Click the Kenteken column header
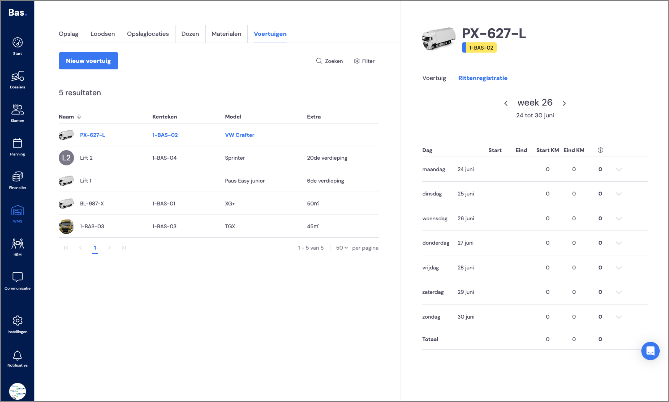The image size is (669, 402). click(x=165, y=117)
